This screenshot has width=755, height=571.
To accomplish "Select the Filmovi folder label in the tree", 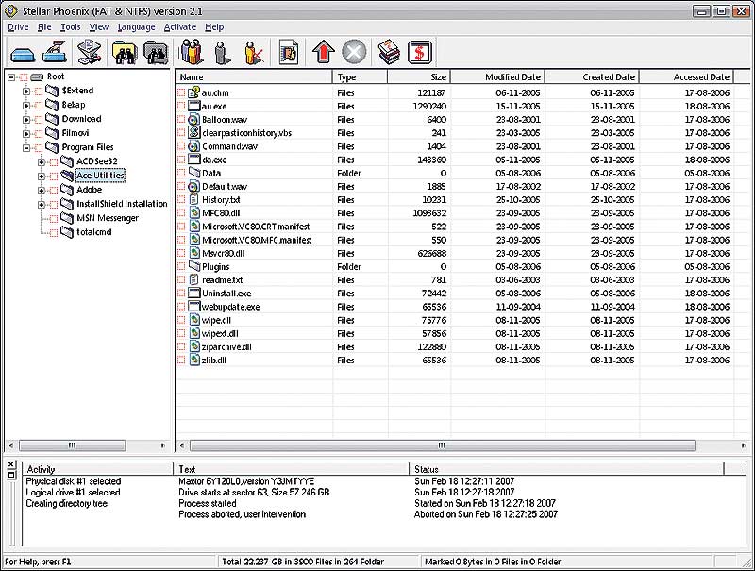I will [75, 133].
